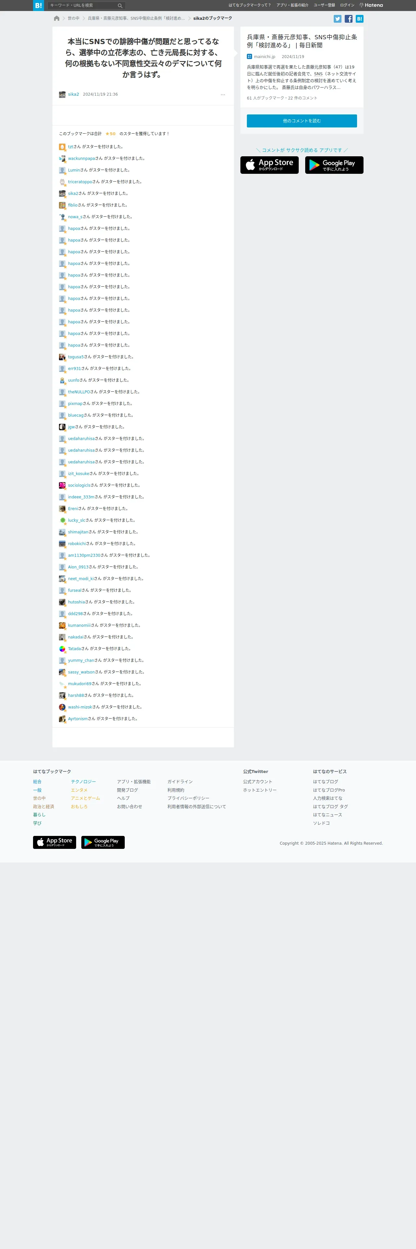Share the bookmark on Facebook
The height and width of the screenshot is (1249, 416).
[349, 19]
